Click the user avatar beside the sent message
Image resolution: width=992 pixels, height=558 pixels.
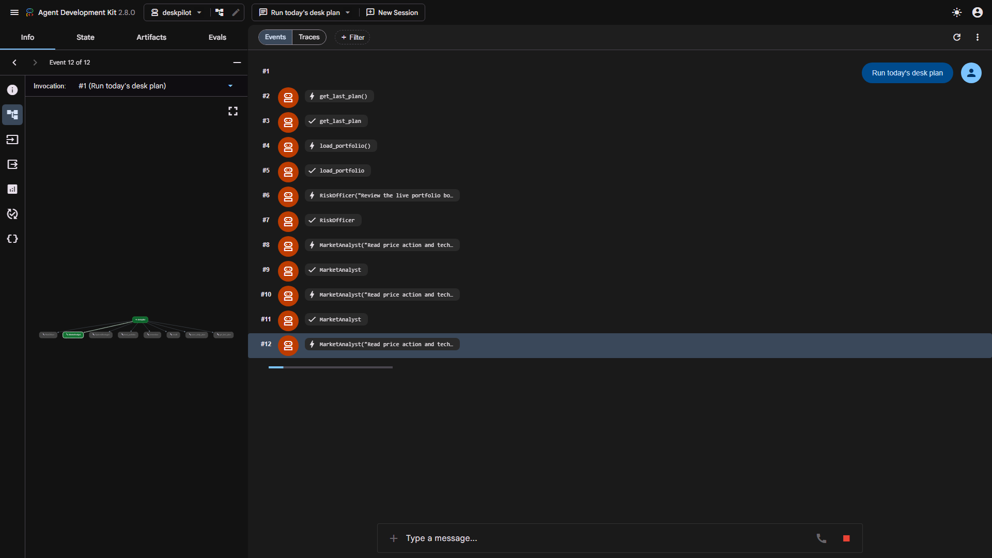[971, 73]
